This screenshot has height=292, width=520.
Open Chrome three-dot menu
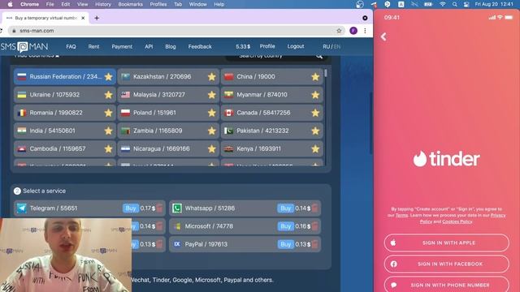pos(365,31)
